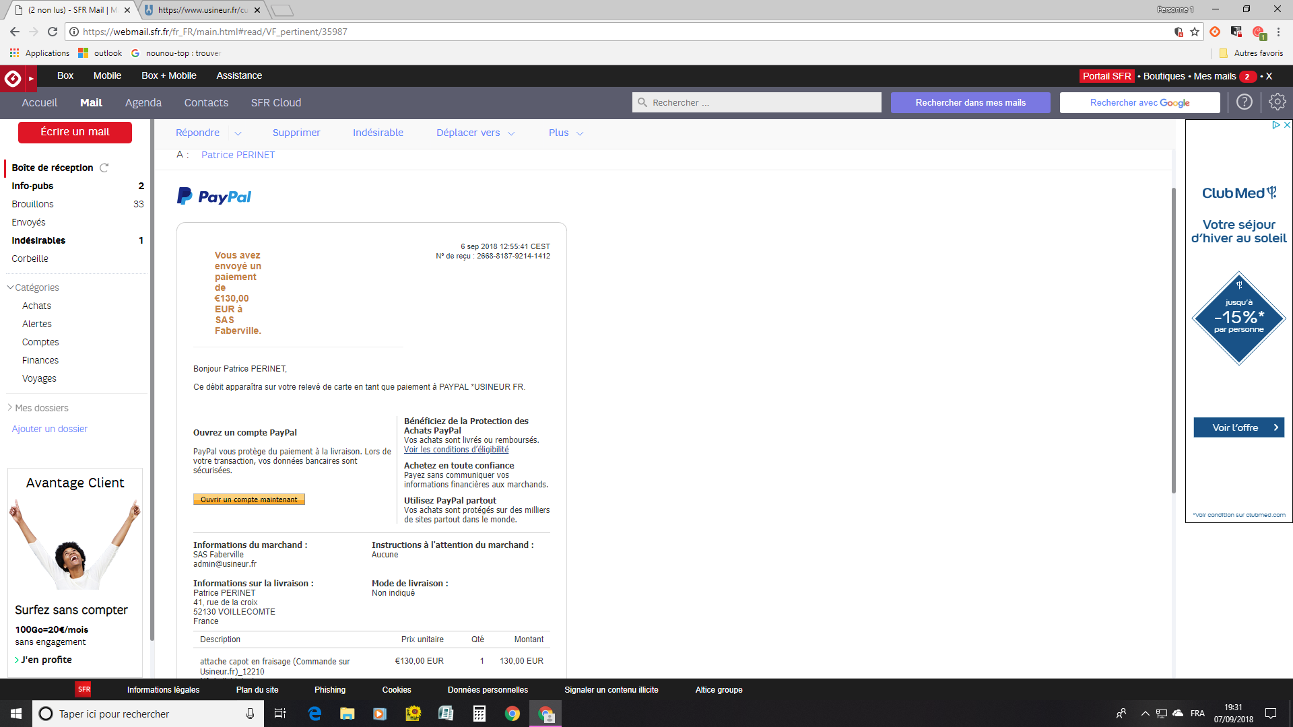
Task: Reload the page with the browser refresh icon
Action: click(53, 32)
